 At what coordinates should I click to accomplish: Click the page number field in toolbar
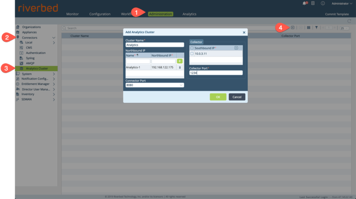pyautogui.click(x=329, y=28)
